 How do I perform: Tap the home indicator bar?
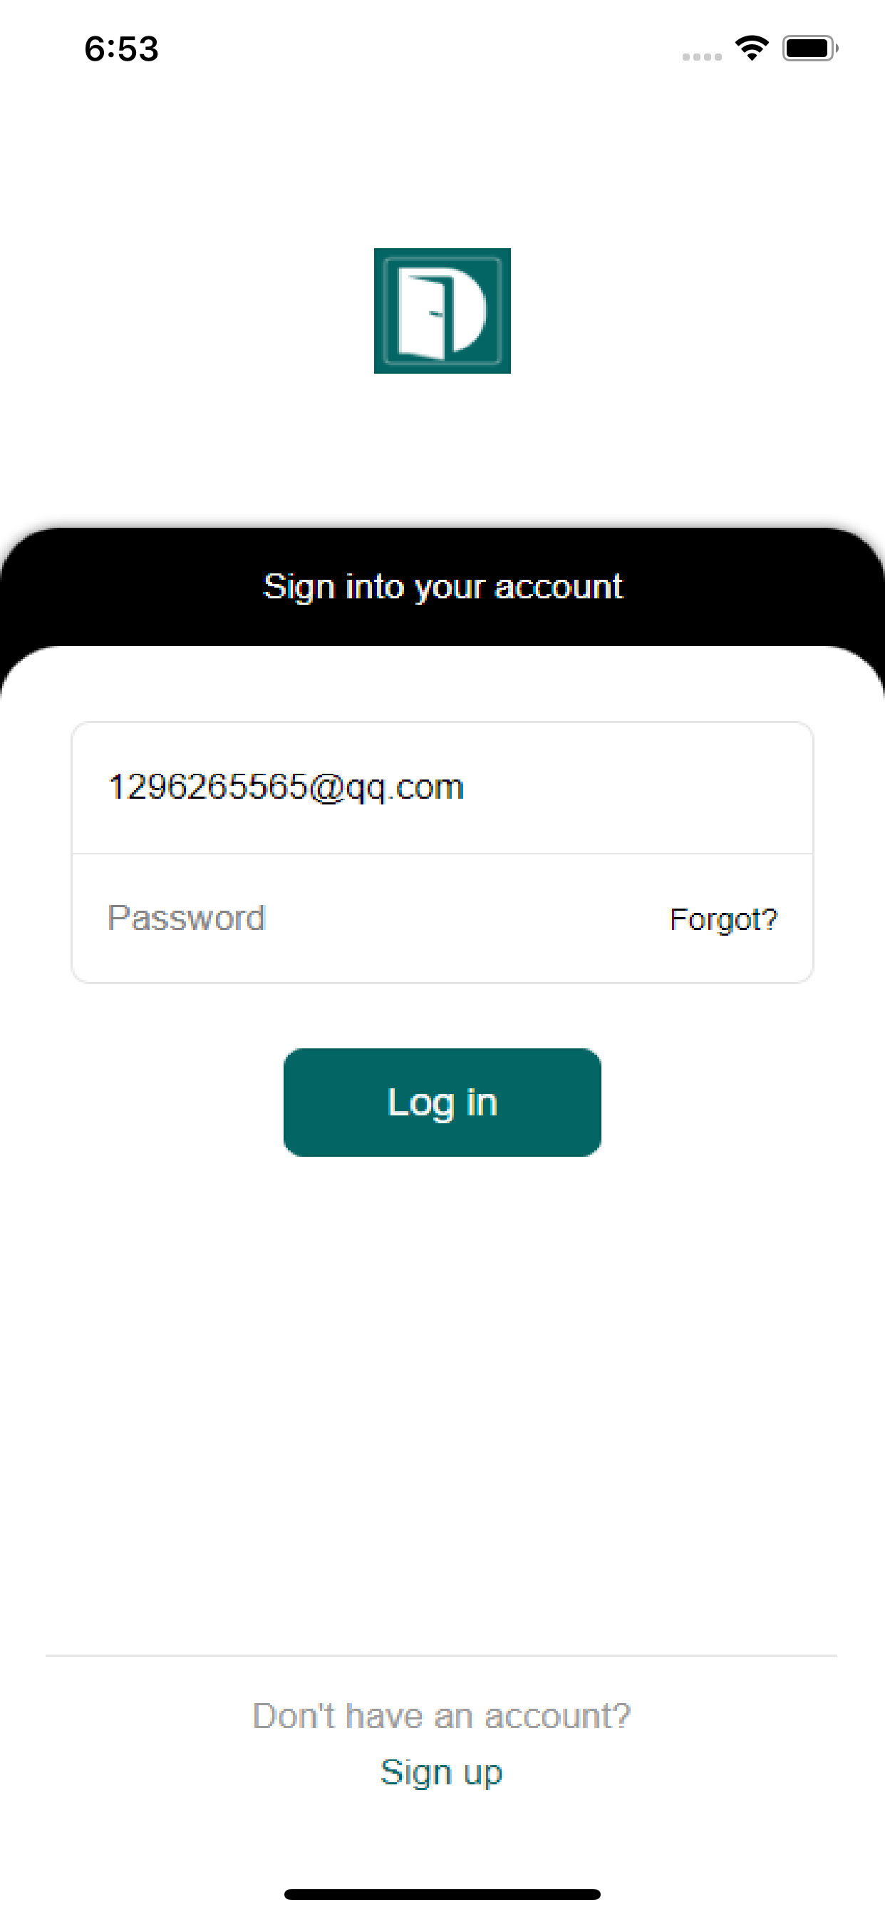[442, 1893]
